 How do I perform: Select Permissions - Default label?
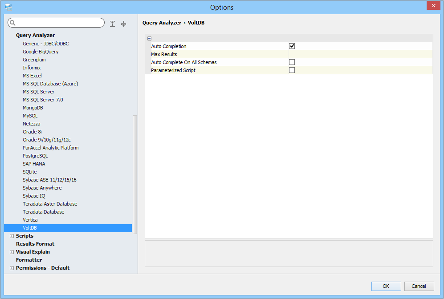43,268
